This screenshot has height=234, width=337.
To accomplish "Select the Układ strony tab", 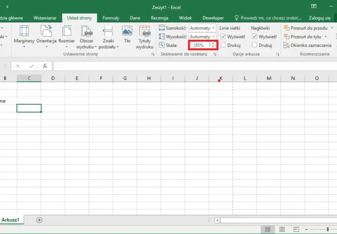I will tap(80, 18).
